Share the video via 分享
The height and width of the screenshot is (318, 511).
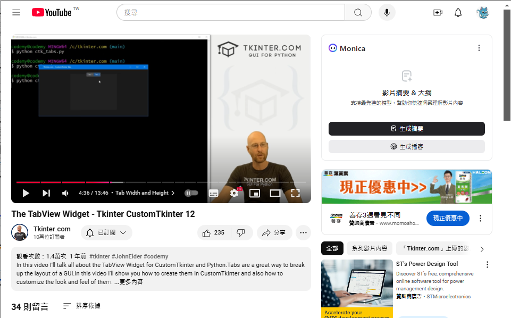coord(274,232)
